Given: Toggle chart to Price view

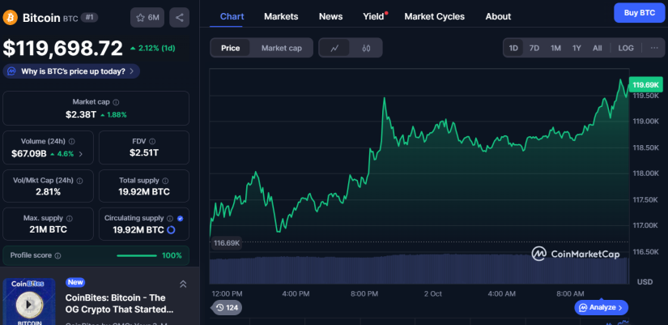Looking at the screenshot, I should (x=230, y=48).
